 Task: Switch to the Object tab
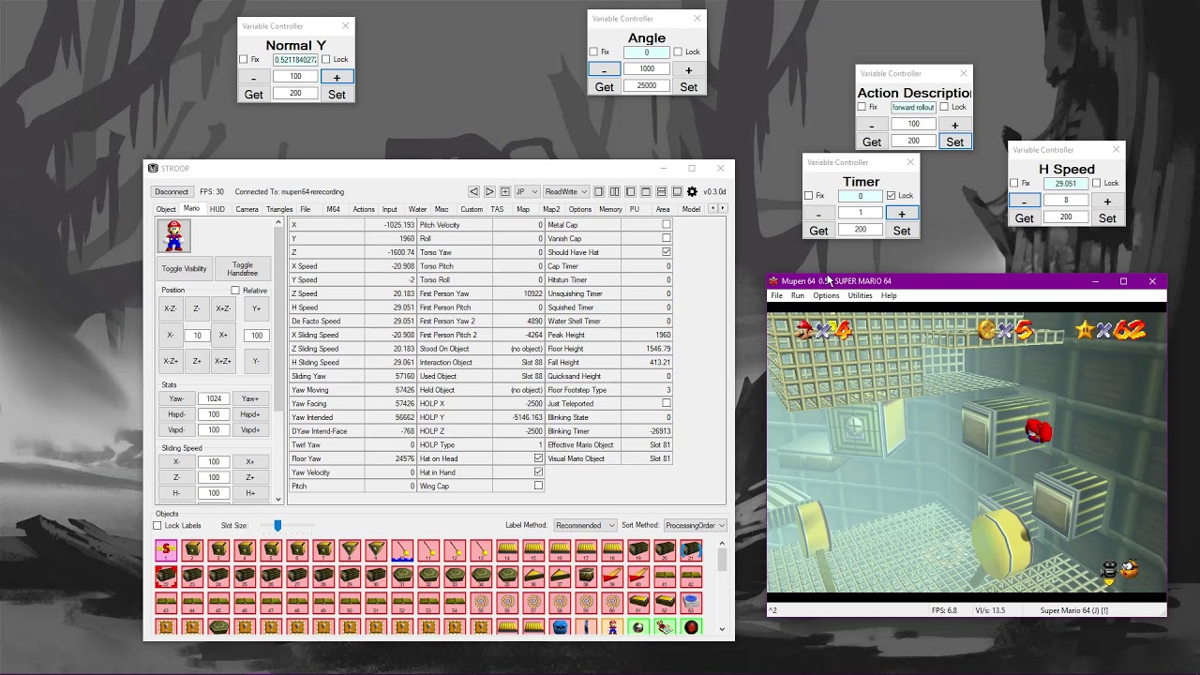pyautogui.click(x=166, y=209)
